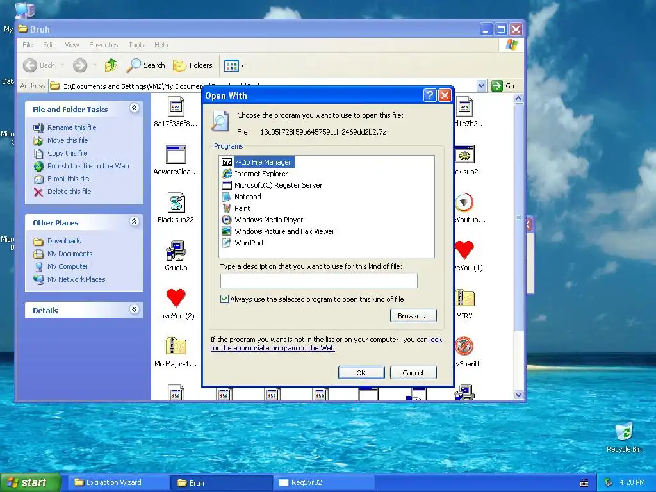Click the Go button beside address bar
Image resolution: width=656 pixels, height=492 pixels.
click(x=503, y=86)
